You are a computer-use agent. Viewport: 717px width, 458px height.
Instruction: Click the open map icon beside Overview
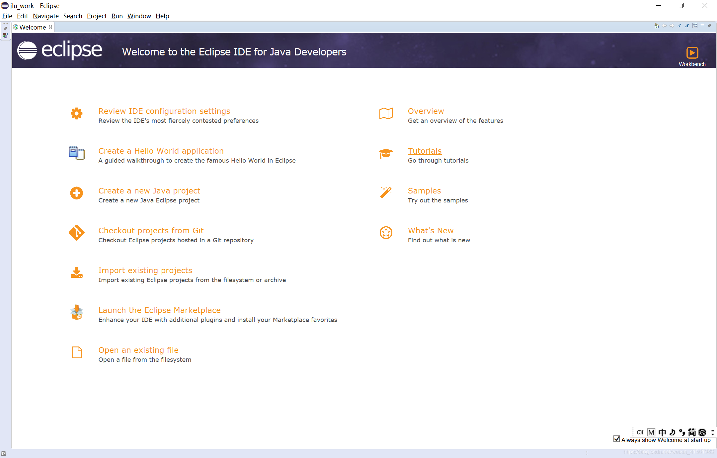click(386, 114)
